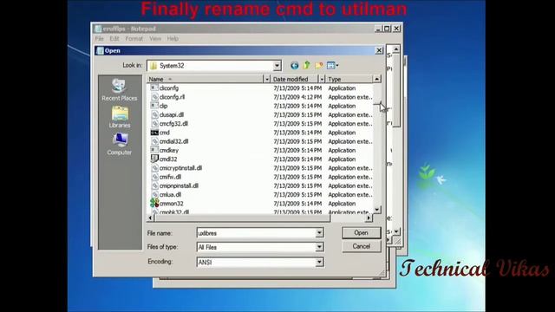
Task: Select the cmmon32 application icon
Action: 154,204
